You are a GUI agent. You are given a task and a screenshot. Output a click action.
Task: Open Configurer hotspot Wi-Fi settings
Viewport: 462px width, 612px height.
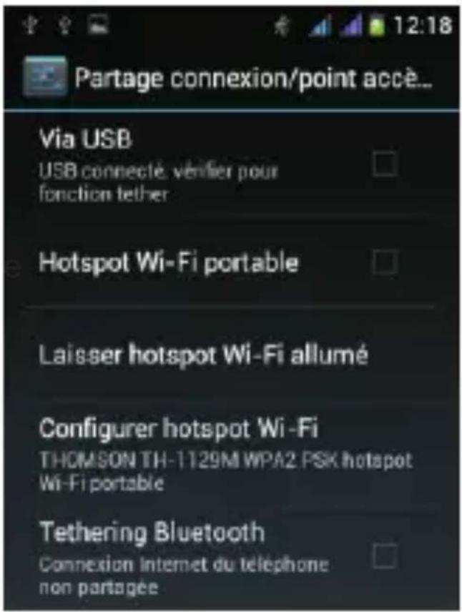(x=230, y=455)
